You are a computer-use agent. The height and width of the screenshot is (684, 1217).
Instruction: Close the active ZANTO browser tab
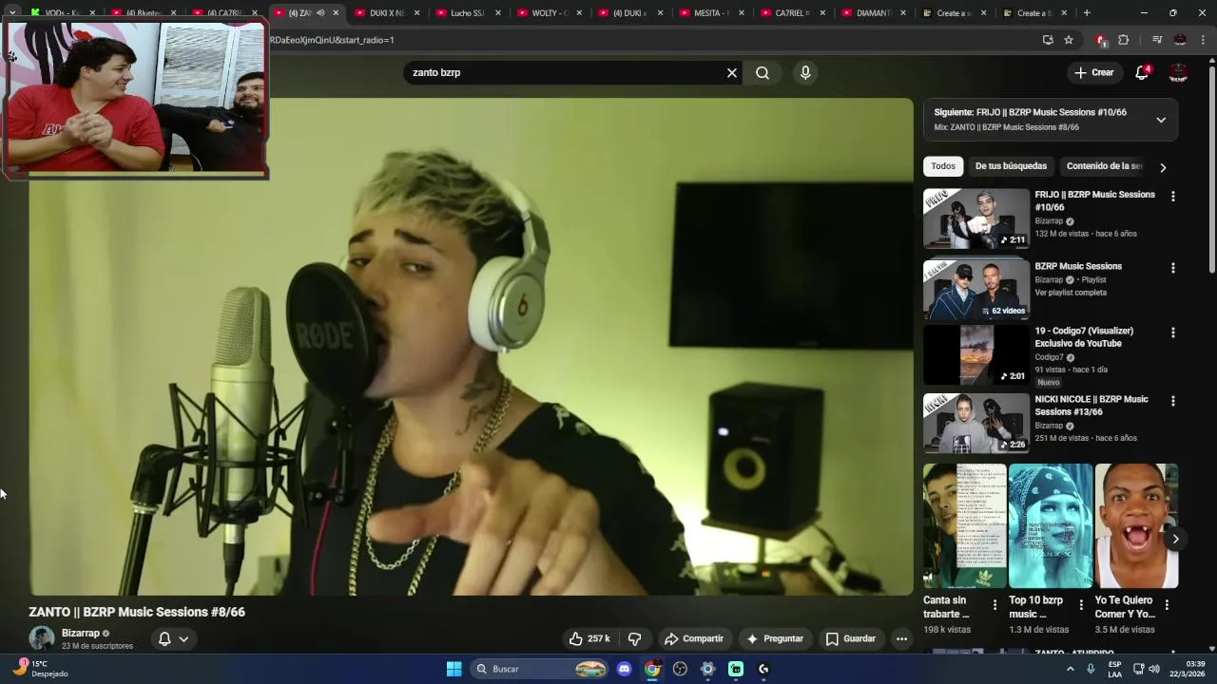point(336,13)
